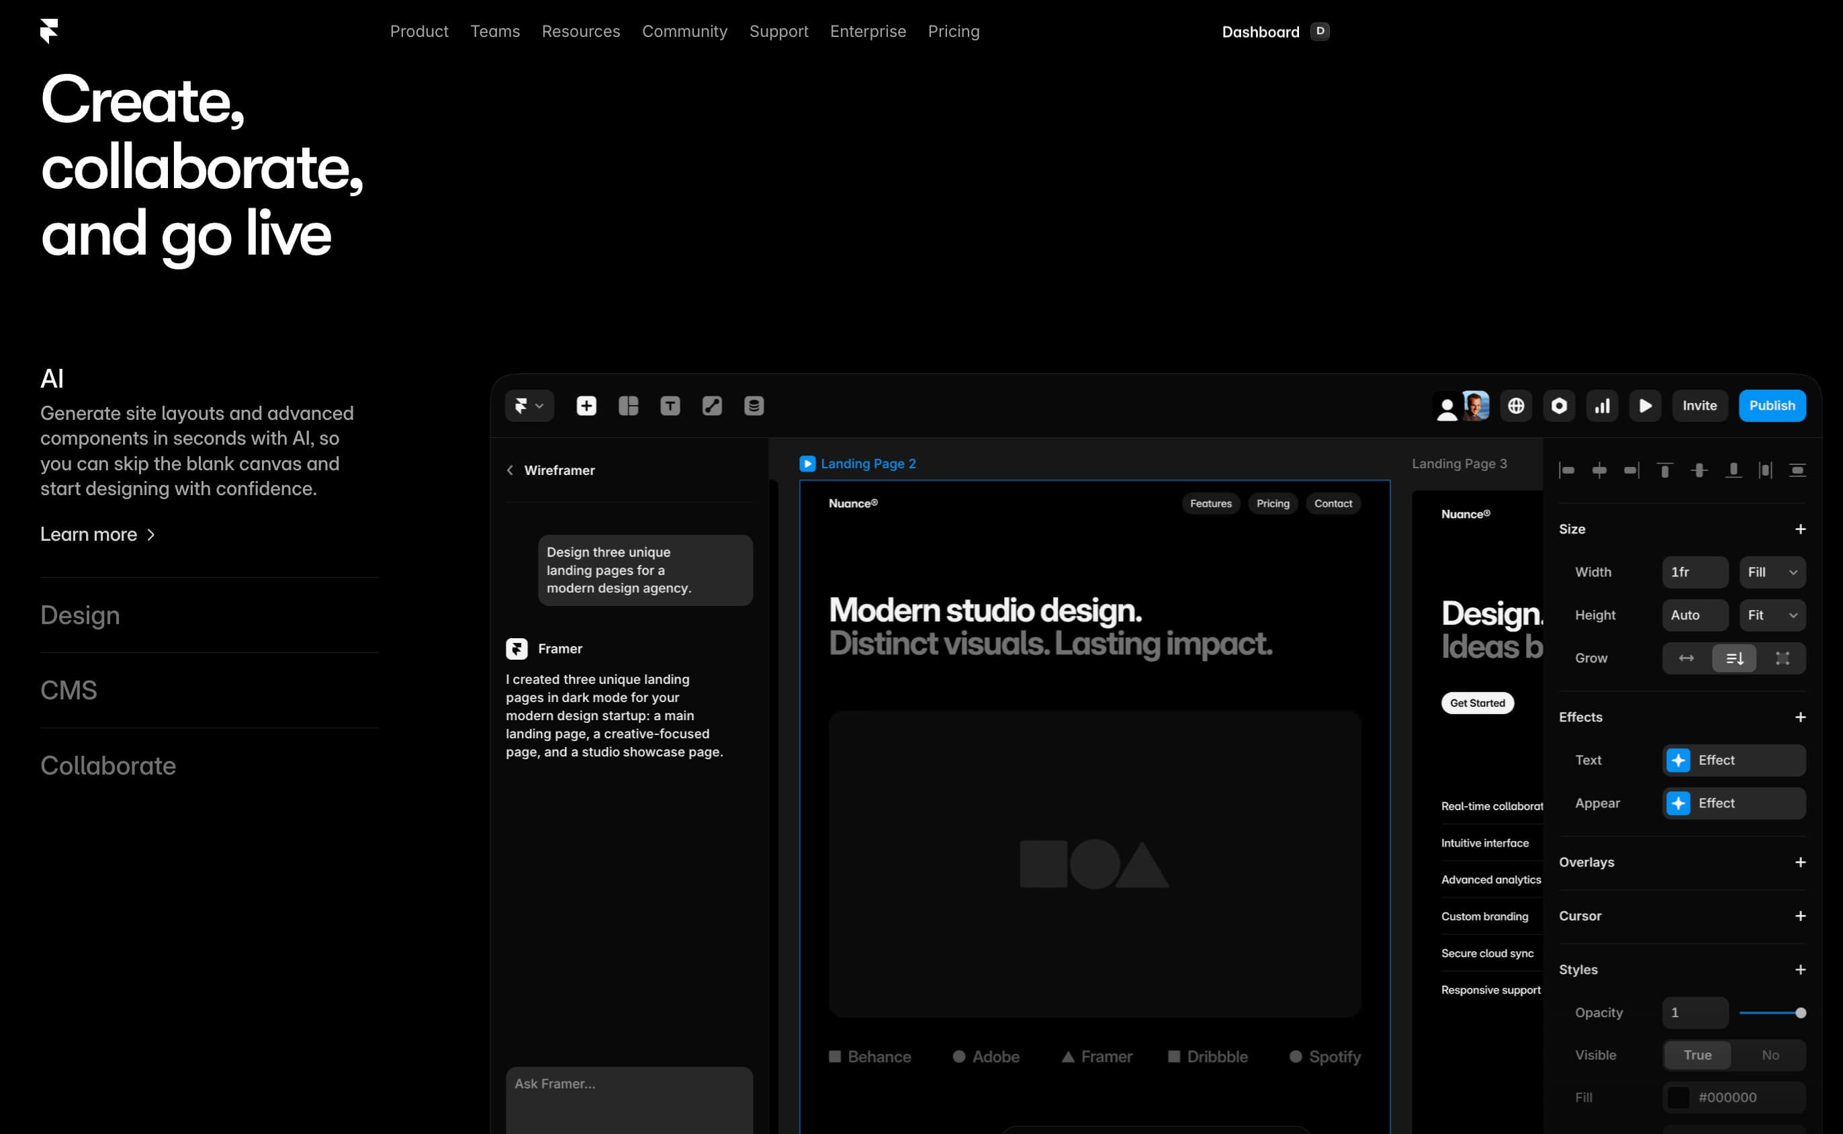1843x1134 pixels.
Task: Switch to the Design section
Action: click(x=80, y=615)
